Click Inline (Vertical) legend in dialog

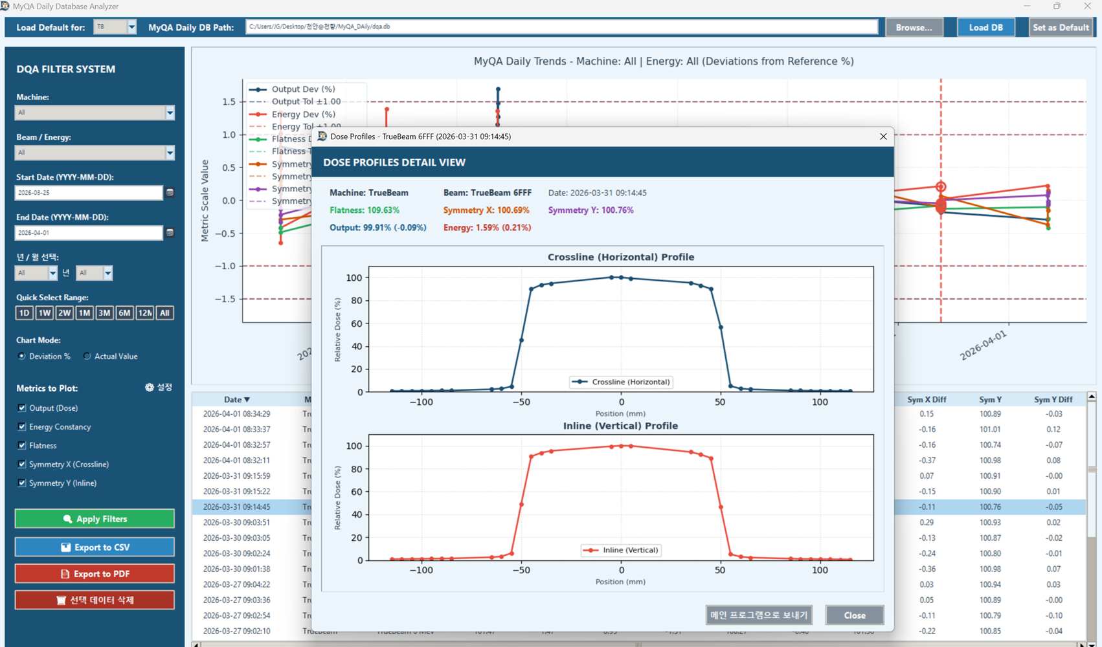[620, 550]
